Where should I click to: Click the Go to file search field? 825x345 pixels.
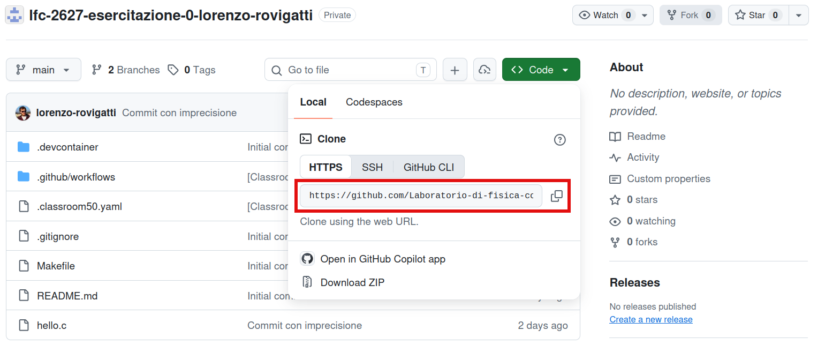click(x=351, y=70)
